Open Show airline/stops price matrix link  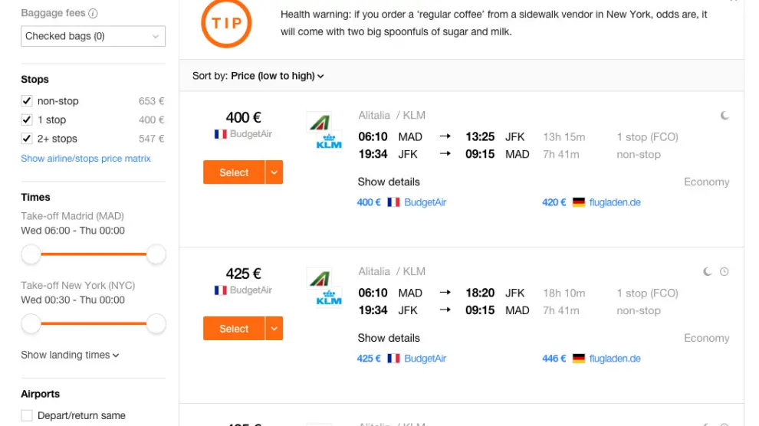pos(86,159)
